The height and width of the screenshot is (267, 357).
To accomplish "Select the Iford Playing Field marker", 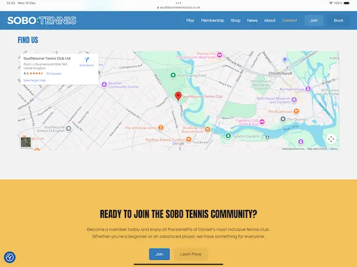I will [173, 75].
